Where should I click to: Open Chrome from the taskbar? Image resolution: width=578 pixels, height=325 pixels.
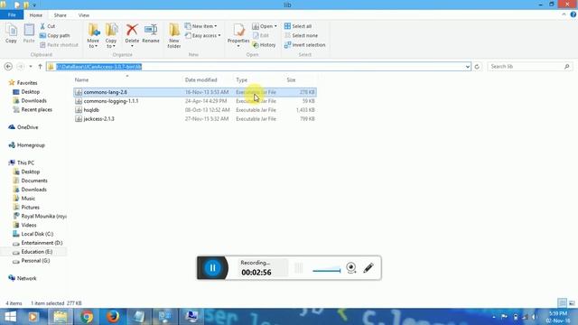(87, 317)
